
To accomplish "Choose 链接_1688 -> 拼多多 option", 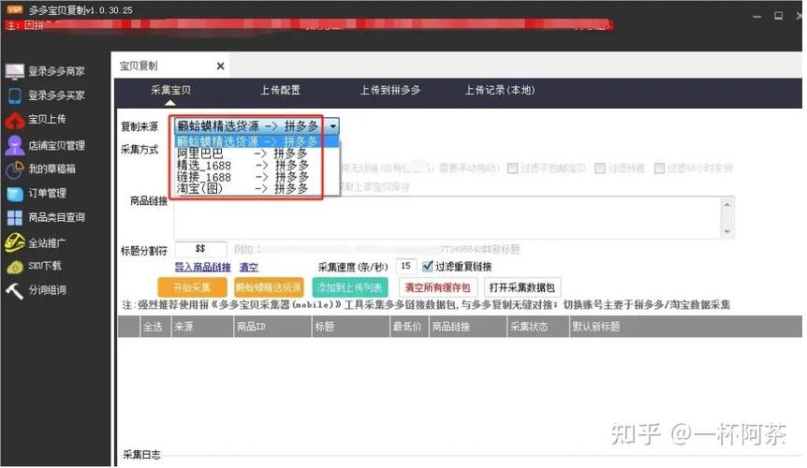I will tap(257, 177).
